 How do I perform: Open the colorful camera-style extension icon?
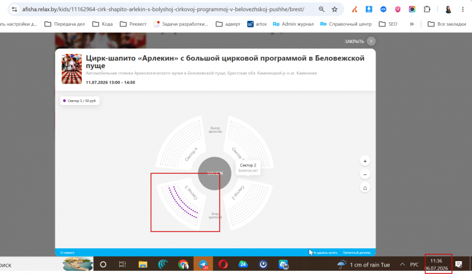[412, 9]
